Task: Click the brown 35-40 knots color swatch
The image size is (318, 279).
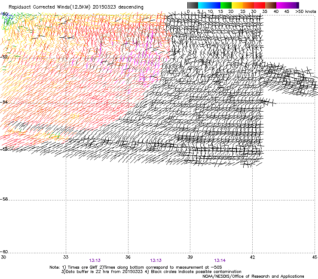Action: tap(271, 5)
